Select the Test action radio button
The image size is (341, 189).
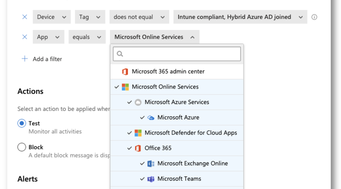point(22,123)
